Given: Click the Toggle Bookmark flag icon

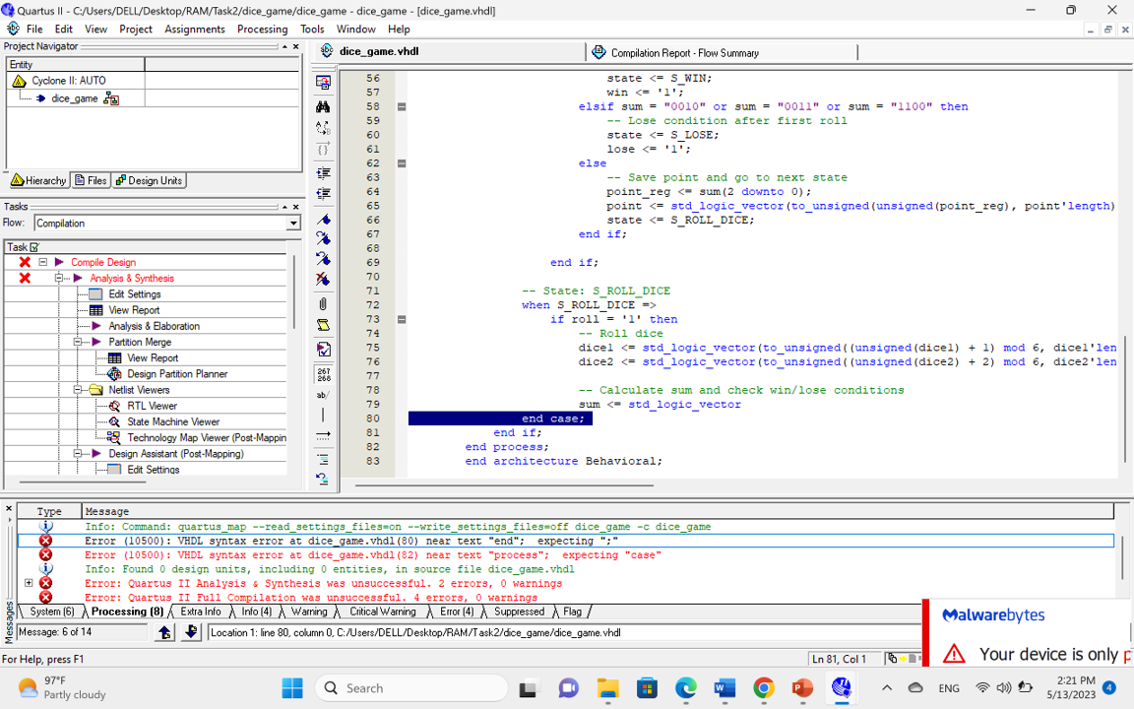Looking at the screenshot, I should coord(323,219).
